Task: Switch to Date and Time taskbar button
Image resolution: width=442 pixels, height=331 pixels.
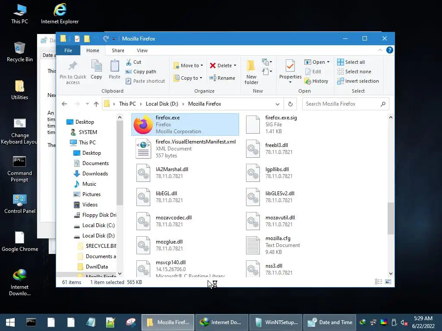Action: click(x=330, y=322)
